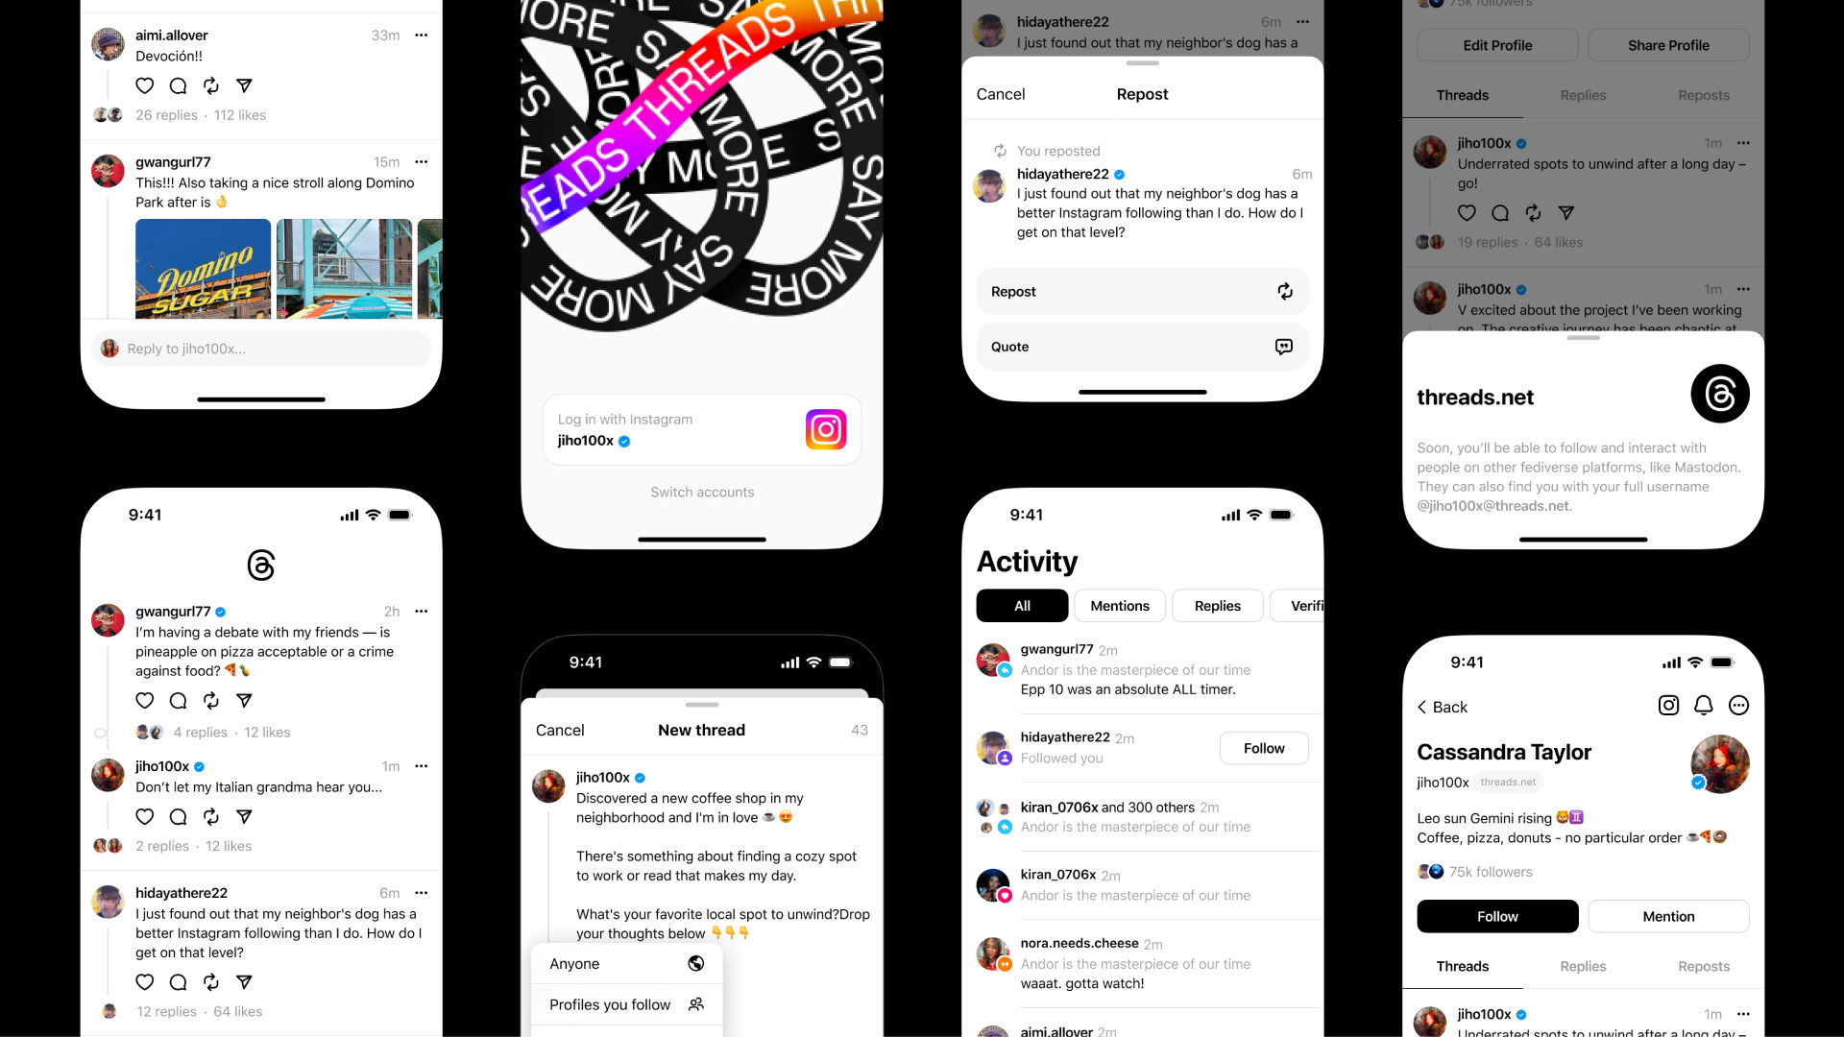
Task: Open Share Profile button on jiho100x profile
Action: (1668, 45)
